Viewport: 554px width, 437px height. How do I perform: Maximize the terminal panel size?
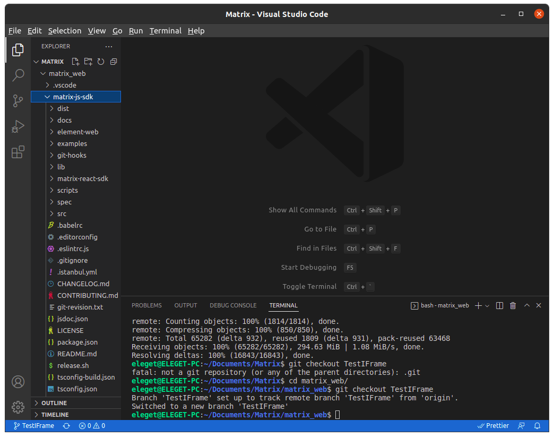[x=527, y=305]
